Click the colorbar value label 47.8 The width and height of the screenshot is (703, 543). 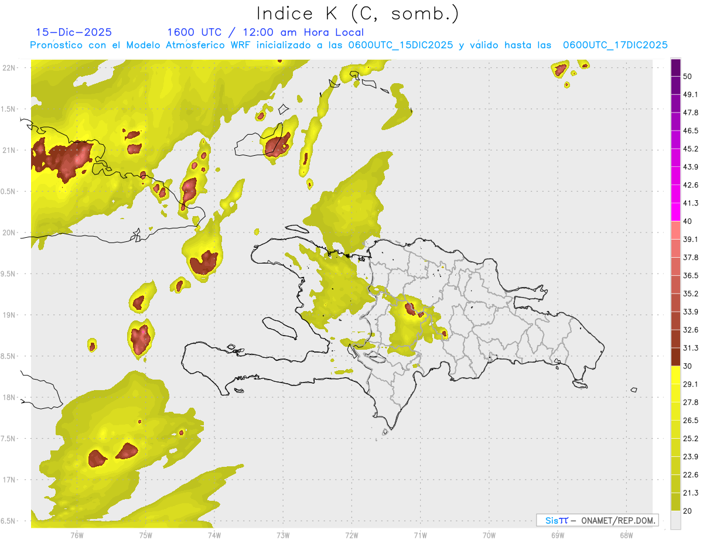[x=691, y=112]
